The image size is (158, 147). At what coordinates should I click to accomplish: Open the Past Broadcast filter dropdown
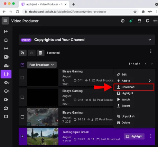pos(42,65)
